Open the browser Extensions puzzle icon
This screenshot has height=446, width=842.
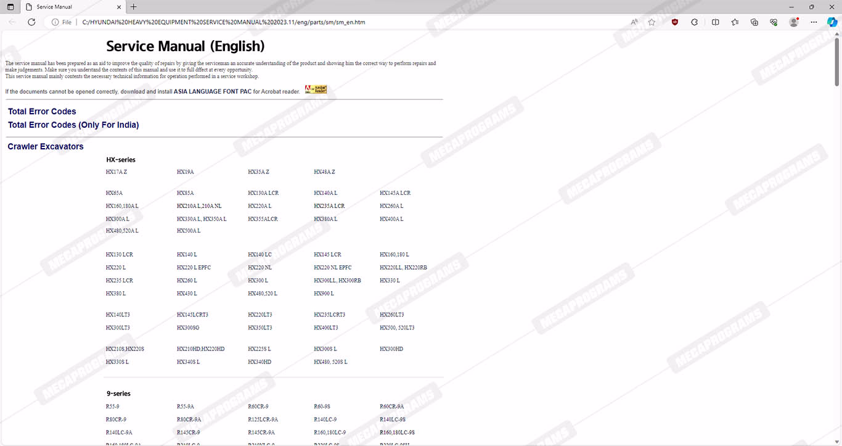coord(695,22)
